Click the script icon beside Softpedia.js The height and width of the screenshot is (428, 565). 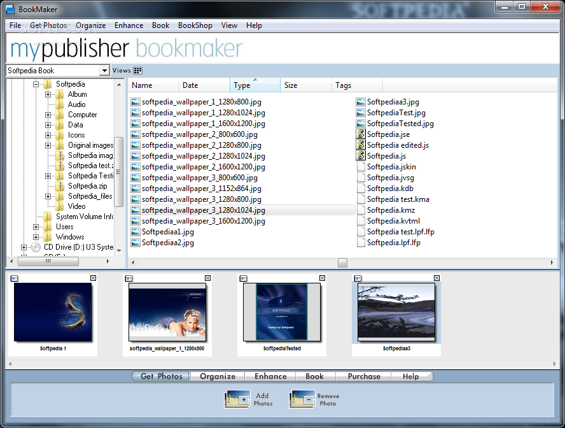[361, 156]
